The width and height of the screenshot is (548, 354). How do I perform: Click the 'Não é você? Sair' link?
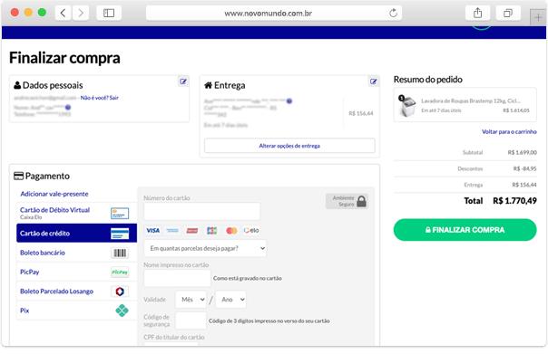(100, 98)
